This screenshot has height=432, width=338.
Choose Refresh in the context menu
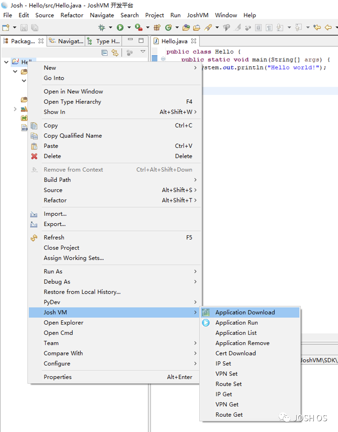click(115, 237)
